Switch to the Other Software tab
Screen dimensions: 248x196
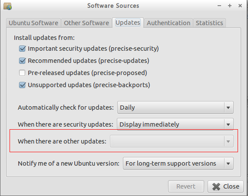[x=86, y=23]
